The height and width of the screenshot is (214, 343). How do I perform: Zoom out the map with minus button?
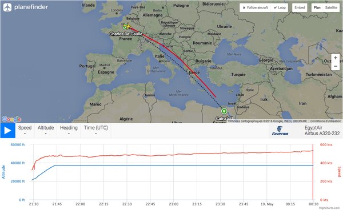[x=336, y=66]
